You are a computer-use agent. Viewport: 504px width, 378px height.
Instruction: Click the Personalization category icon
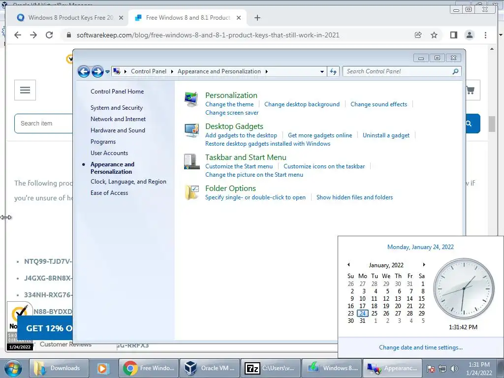[x=191, y=99]
